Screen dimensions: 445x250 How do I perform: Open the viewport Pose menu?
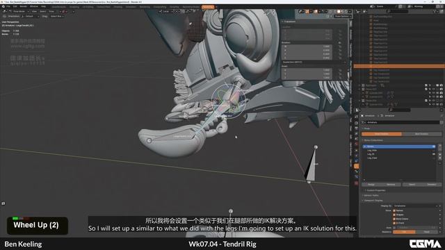pos(51,11)
